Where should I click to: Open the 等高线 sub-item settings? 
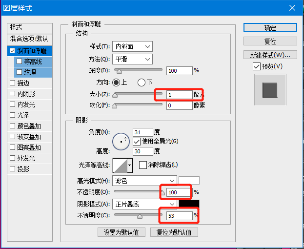(x=33, y=62)
